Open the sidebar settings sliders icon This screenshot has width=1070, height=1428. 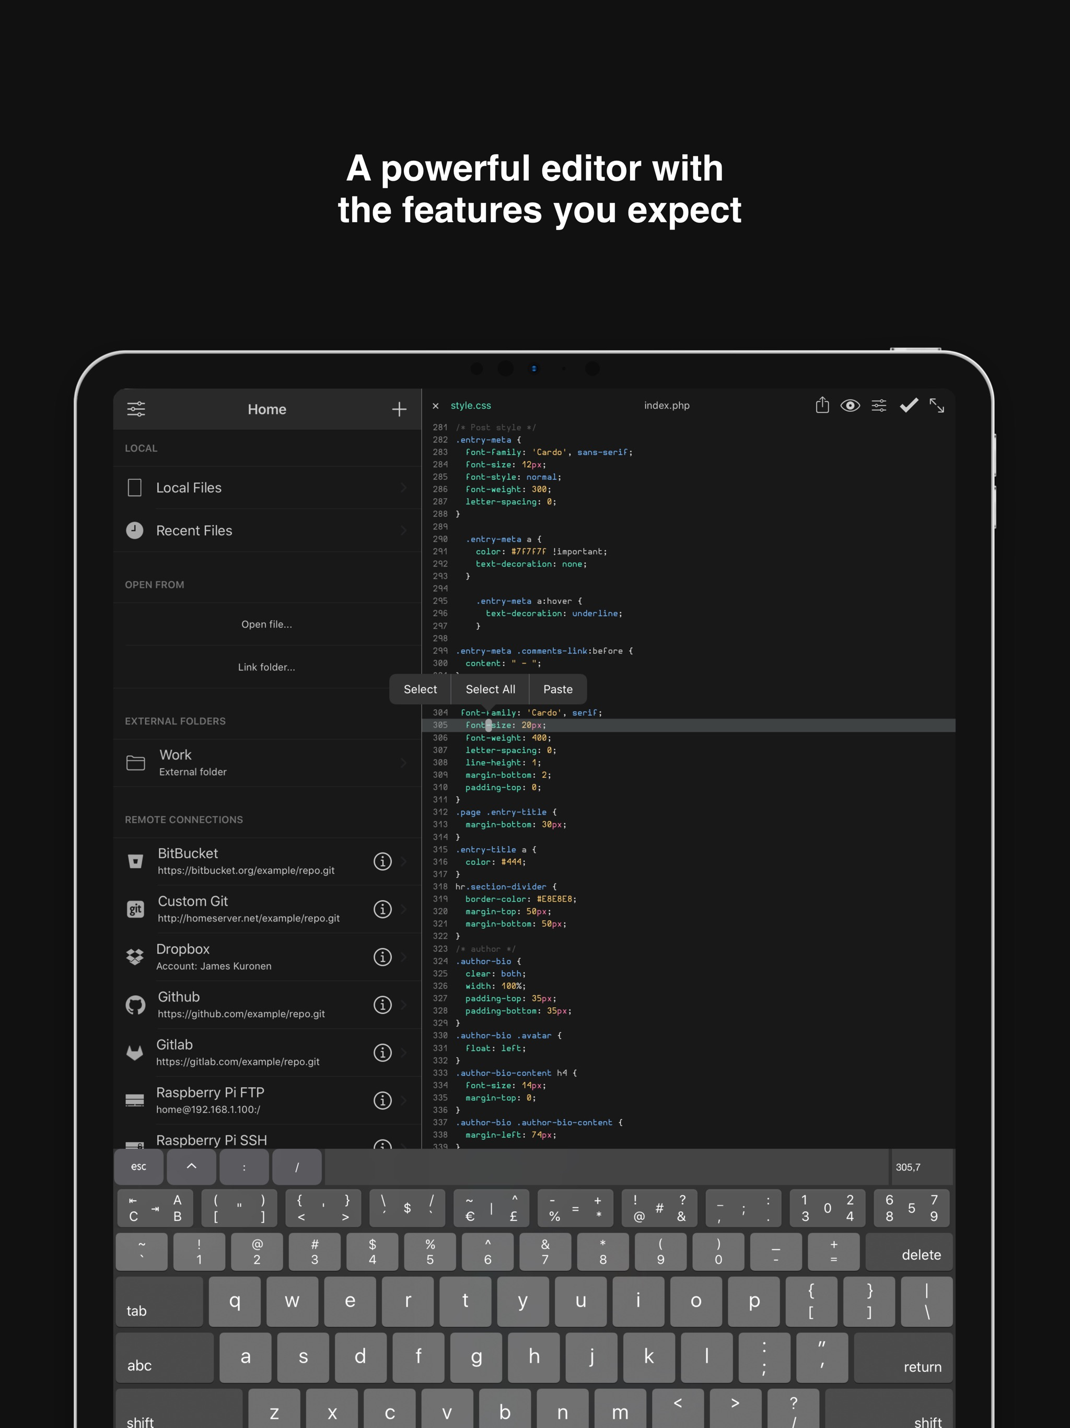point(136,409)
